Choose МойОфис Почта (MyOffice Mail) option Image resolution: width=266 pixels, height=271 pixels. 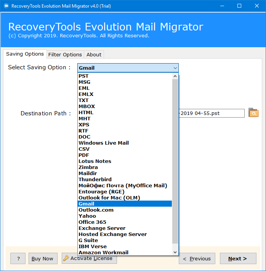125,186
